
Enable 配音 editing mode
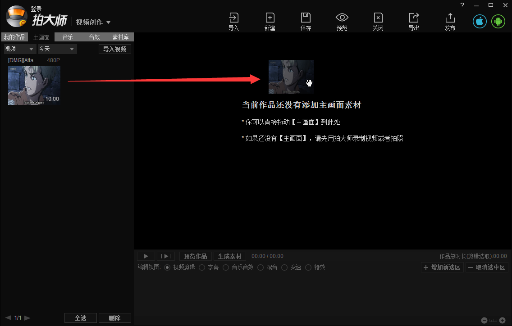tap(261, 267)
